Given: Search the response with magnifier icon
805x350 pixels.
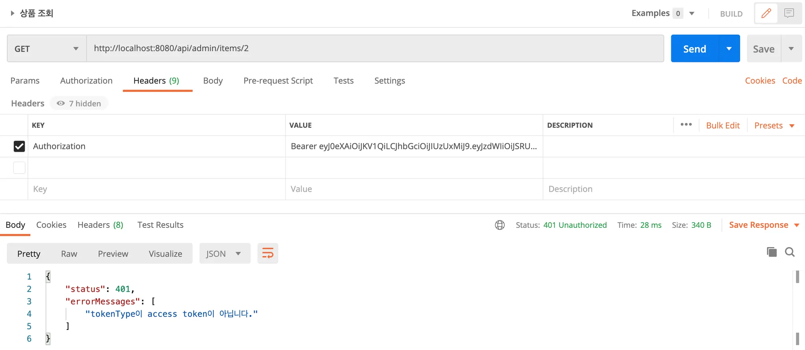Looking at the screenshot, I should point(790,252).
